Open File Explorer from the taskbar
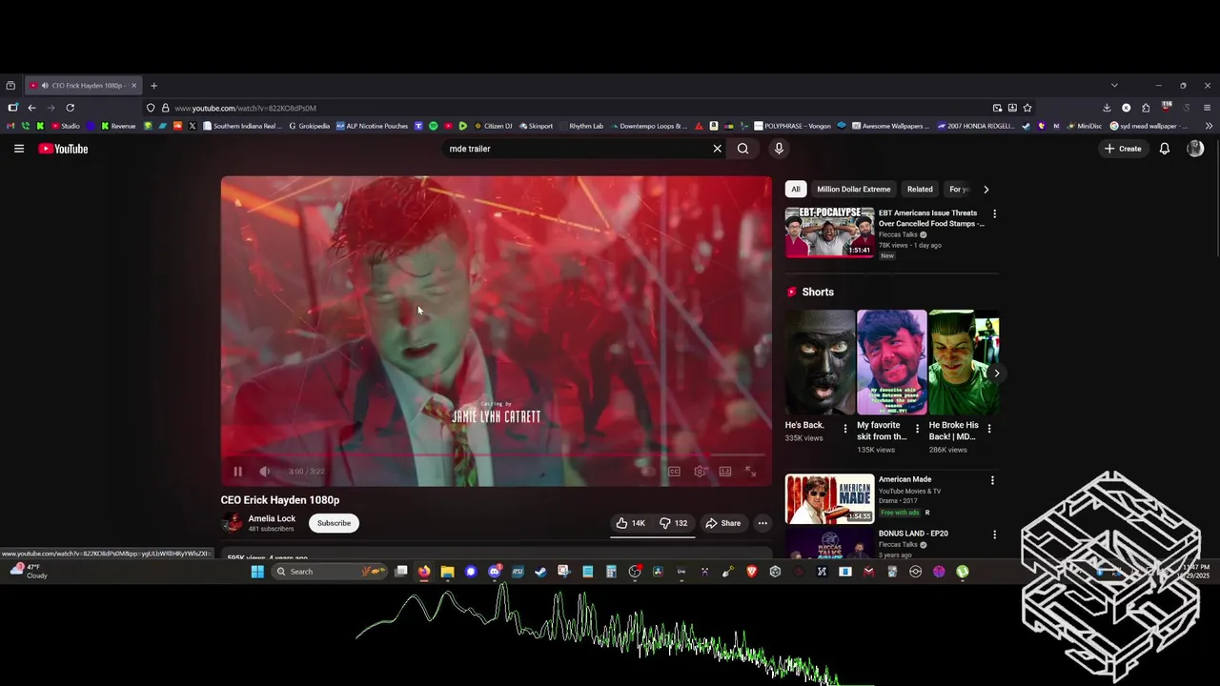This screenshot has width=1220, height=686. [x=447, y=572]
